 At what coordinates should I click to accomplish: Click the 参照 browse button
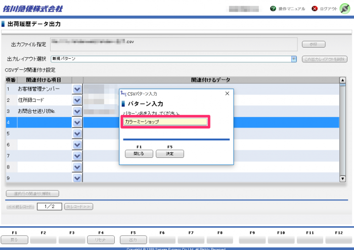click(314, 44)
